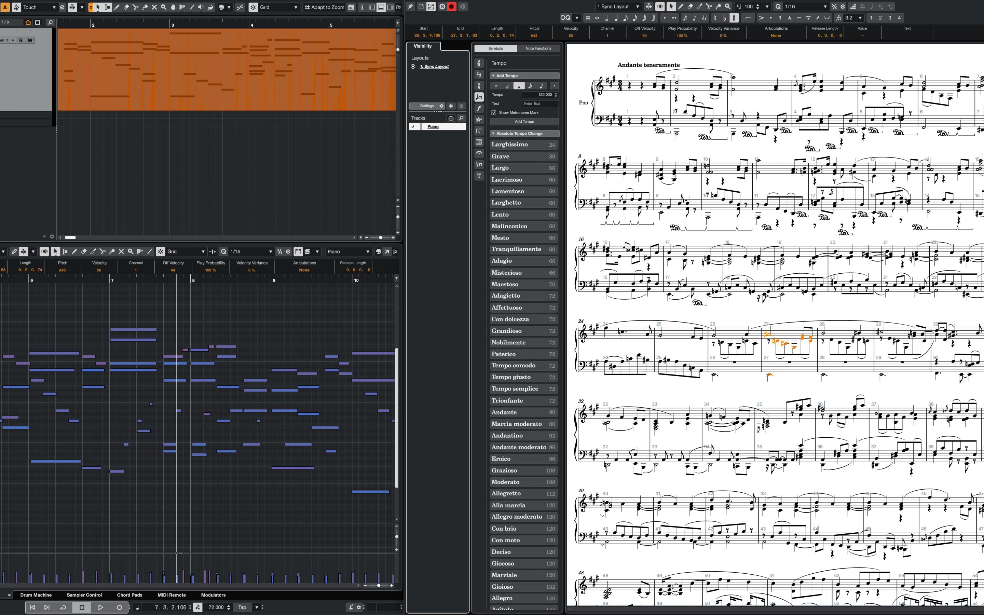Toggle the cycle loop button in transport

tap(63, 607)
